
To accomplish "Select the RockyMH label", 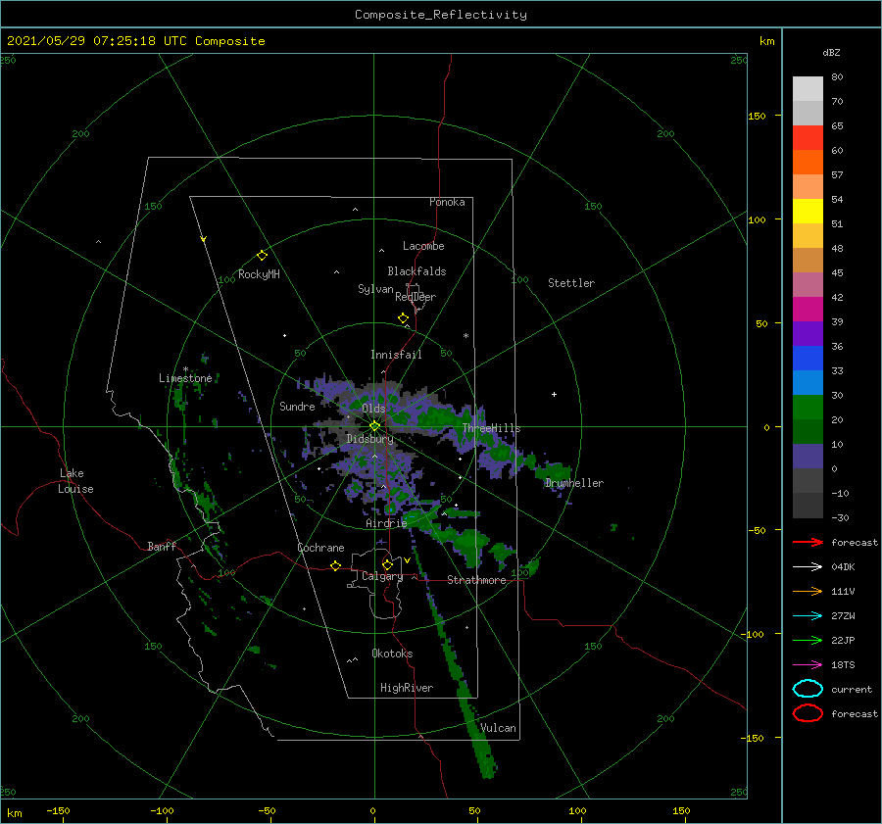I will pos(259,274).
